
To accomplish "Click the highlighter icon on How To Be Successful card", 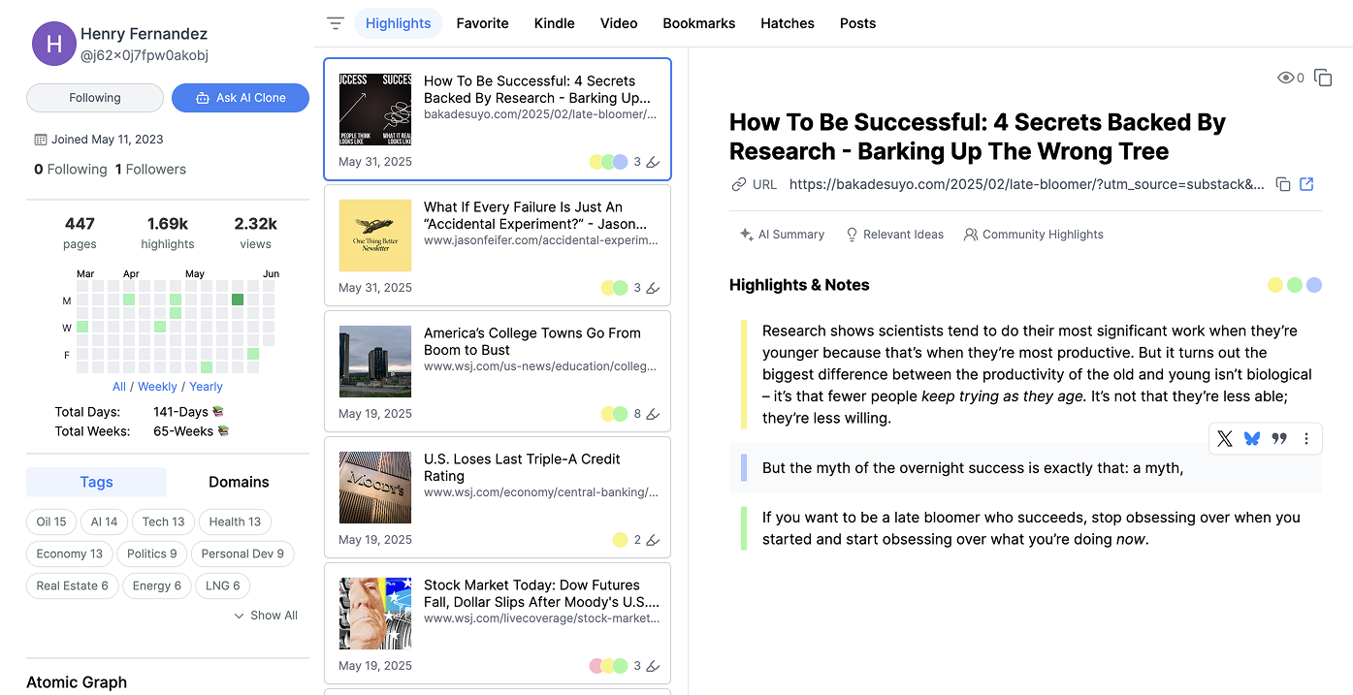I will (x=653, y=162).
